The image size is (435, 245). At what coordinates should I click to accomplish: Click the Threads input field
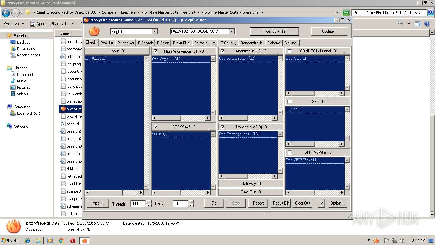138,203
